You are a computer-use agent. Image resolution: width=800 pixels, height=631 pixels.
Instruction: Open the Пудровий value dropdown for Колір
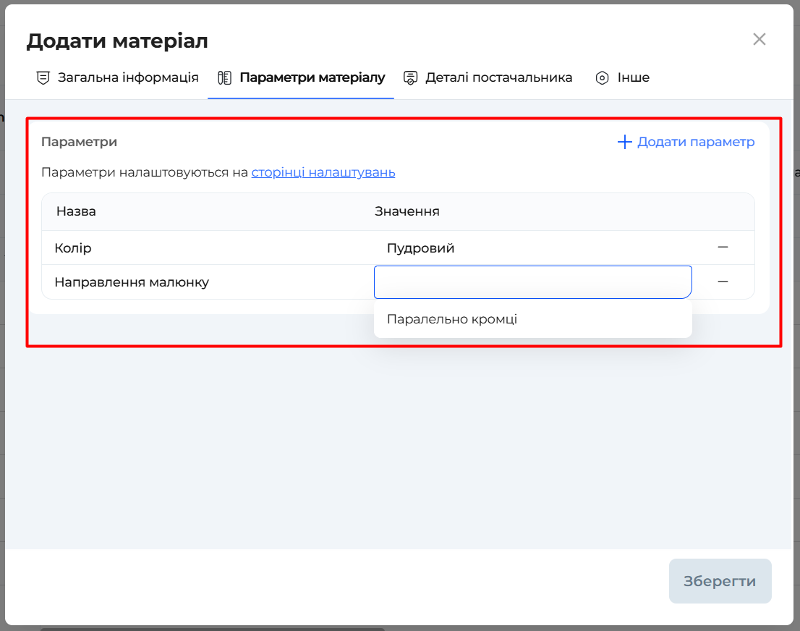(532, 248)
